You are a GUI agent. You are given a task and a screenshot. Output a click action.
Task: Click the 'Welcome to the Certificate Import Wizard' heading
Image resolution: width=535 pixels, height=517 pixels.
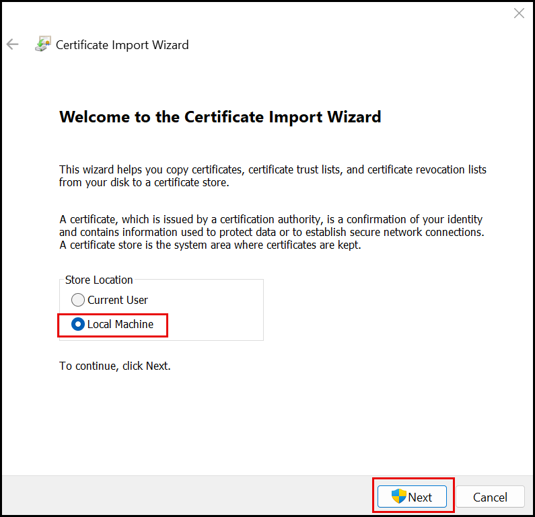[220, 117]
